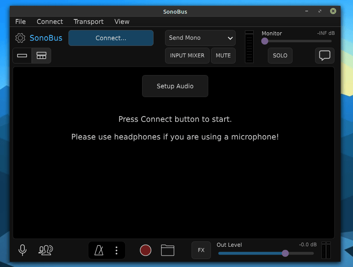This screenshot has width=353, height=267.
Task: Toggle the metronome icon
Action: 99,250
